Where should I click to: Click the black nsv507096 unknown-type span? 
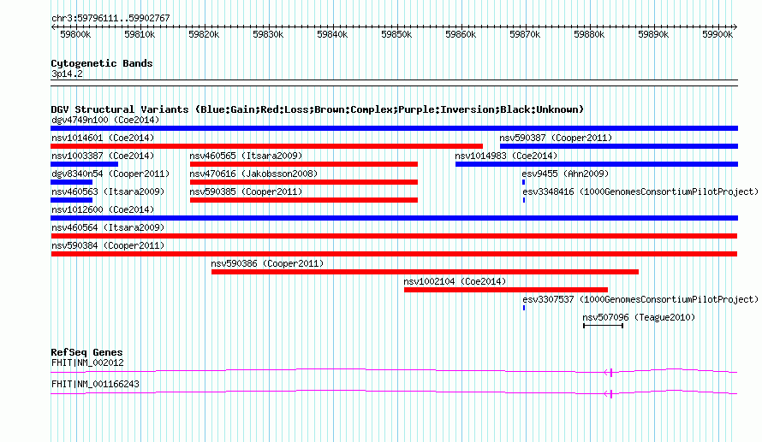(603, 326)
